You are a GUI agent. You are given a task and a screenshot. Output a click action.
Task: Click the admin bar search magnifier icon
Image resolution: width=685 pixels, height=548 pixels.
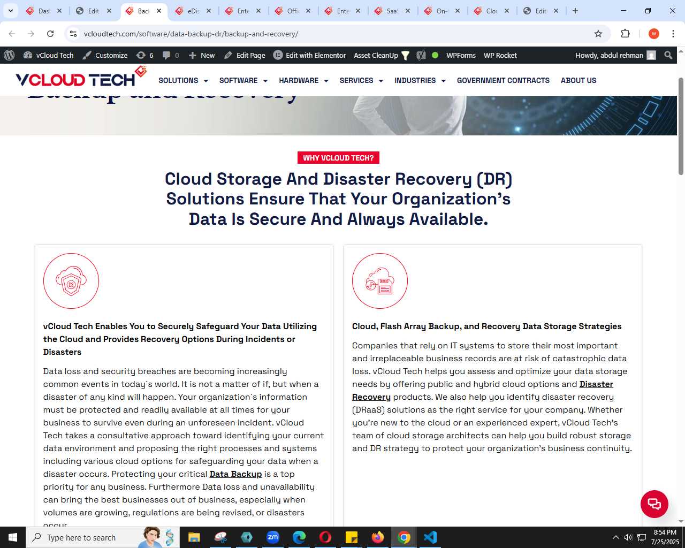click(x=668, y=55)
